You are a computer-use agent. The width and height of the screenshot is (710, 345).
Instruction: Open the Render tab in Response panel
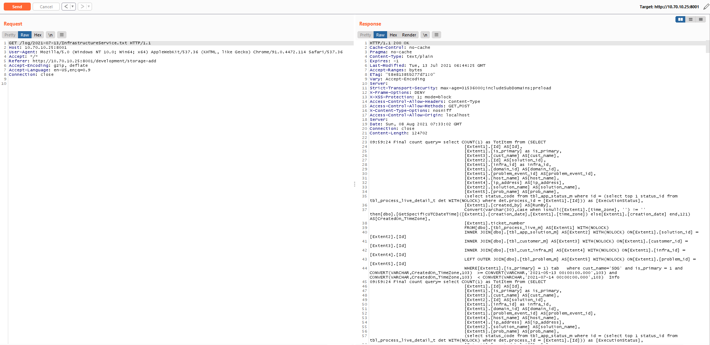point(409,35)
